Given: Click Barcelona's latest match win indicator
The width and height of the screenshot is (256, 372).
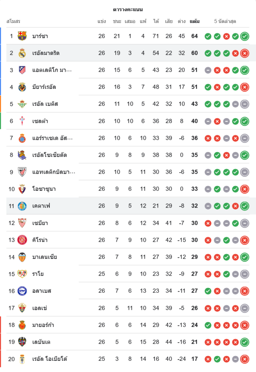Looking at the screenshot, I should tap(244, 36).
